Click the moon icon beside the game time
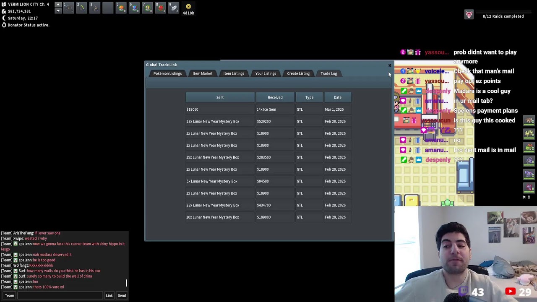The image size is (537, 302). (x=4, y=18)
